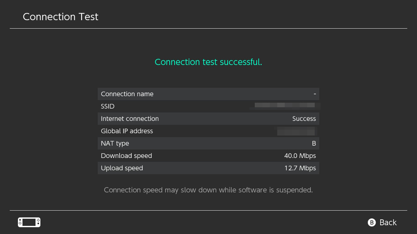Click the 12.7 Mbps upload value
This screenshot has height=234, width=417.
pos(300,168)
